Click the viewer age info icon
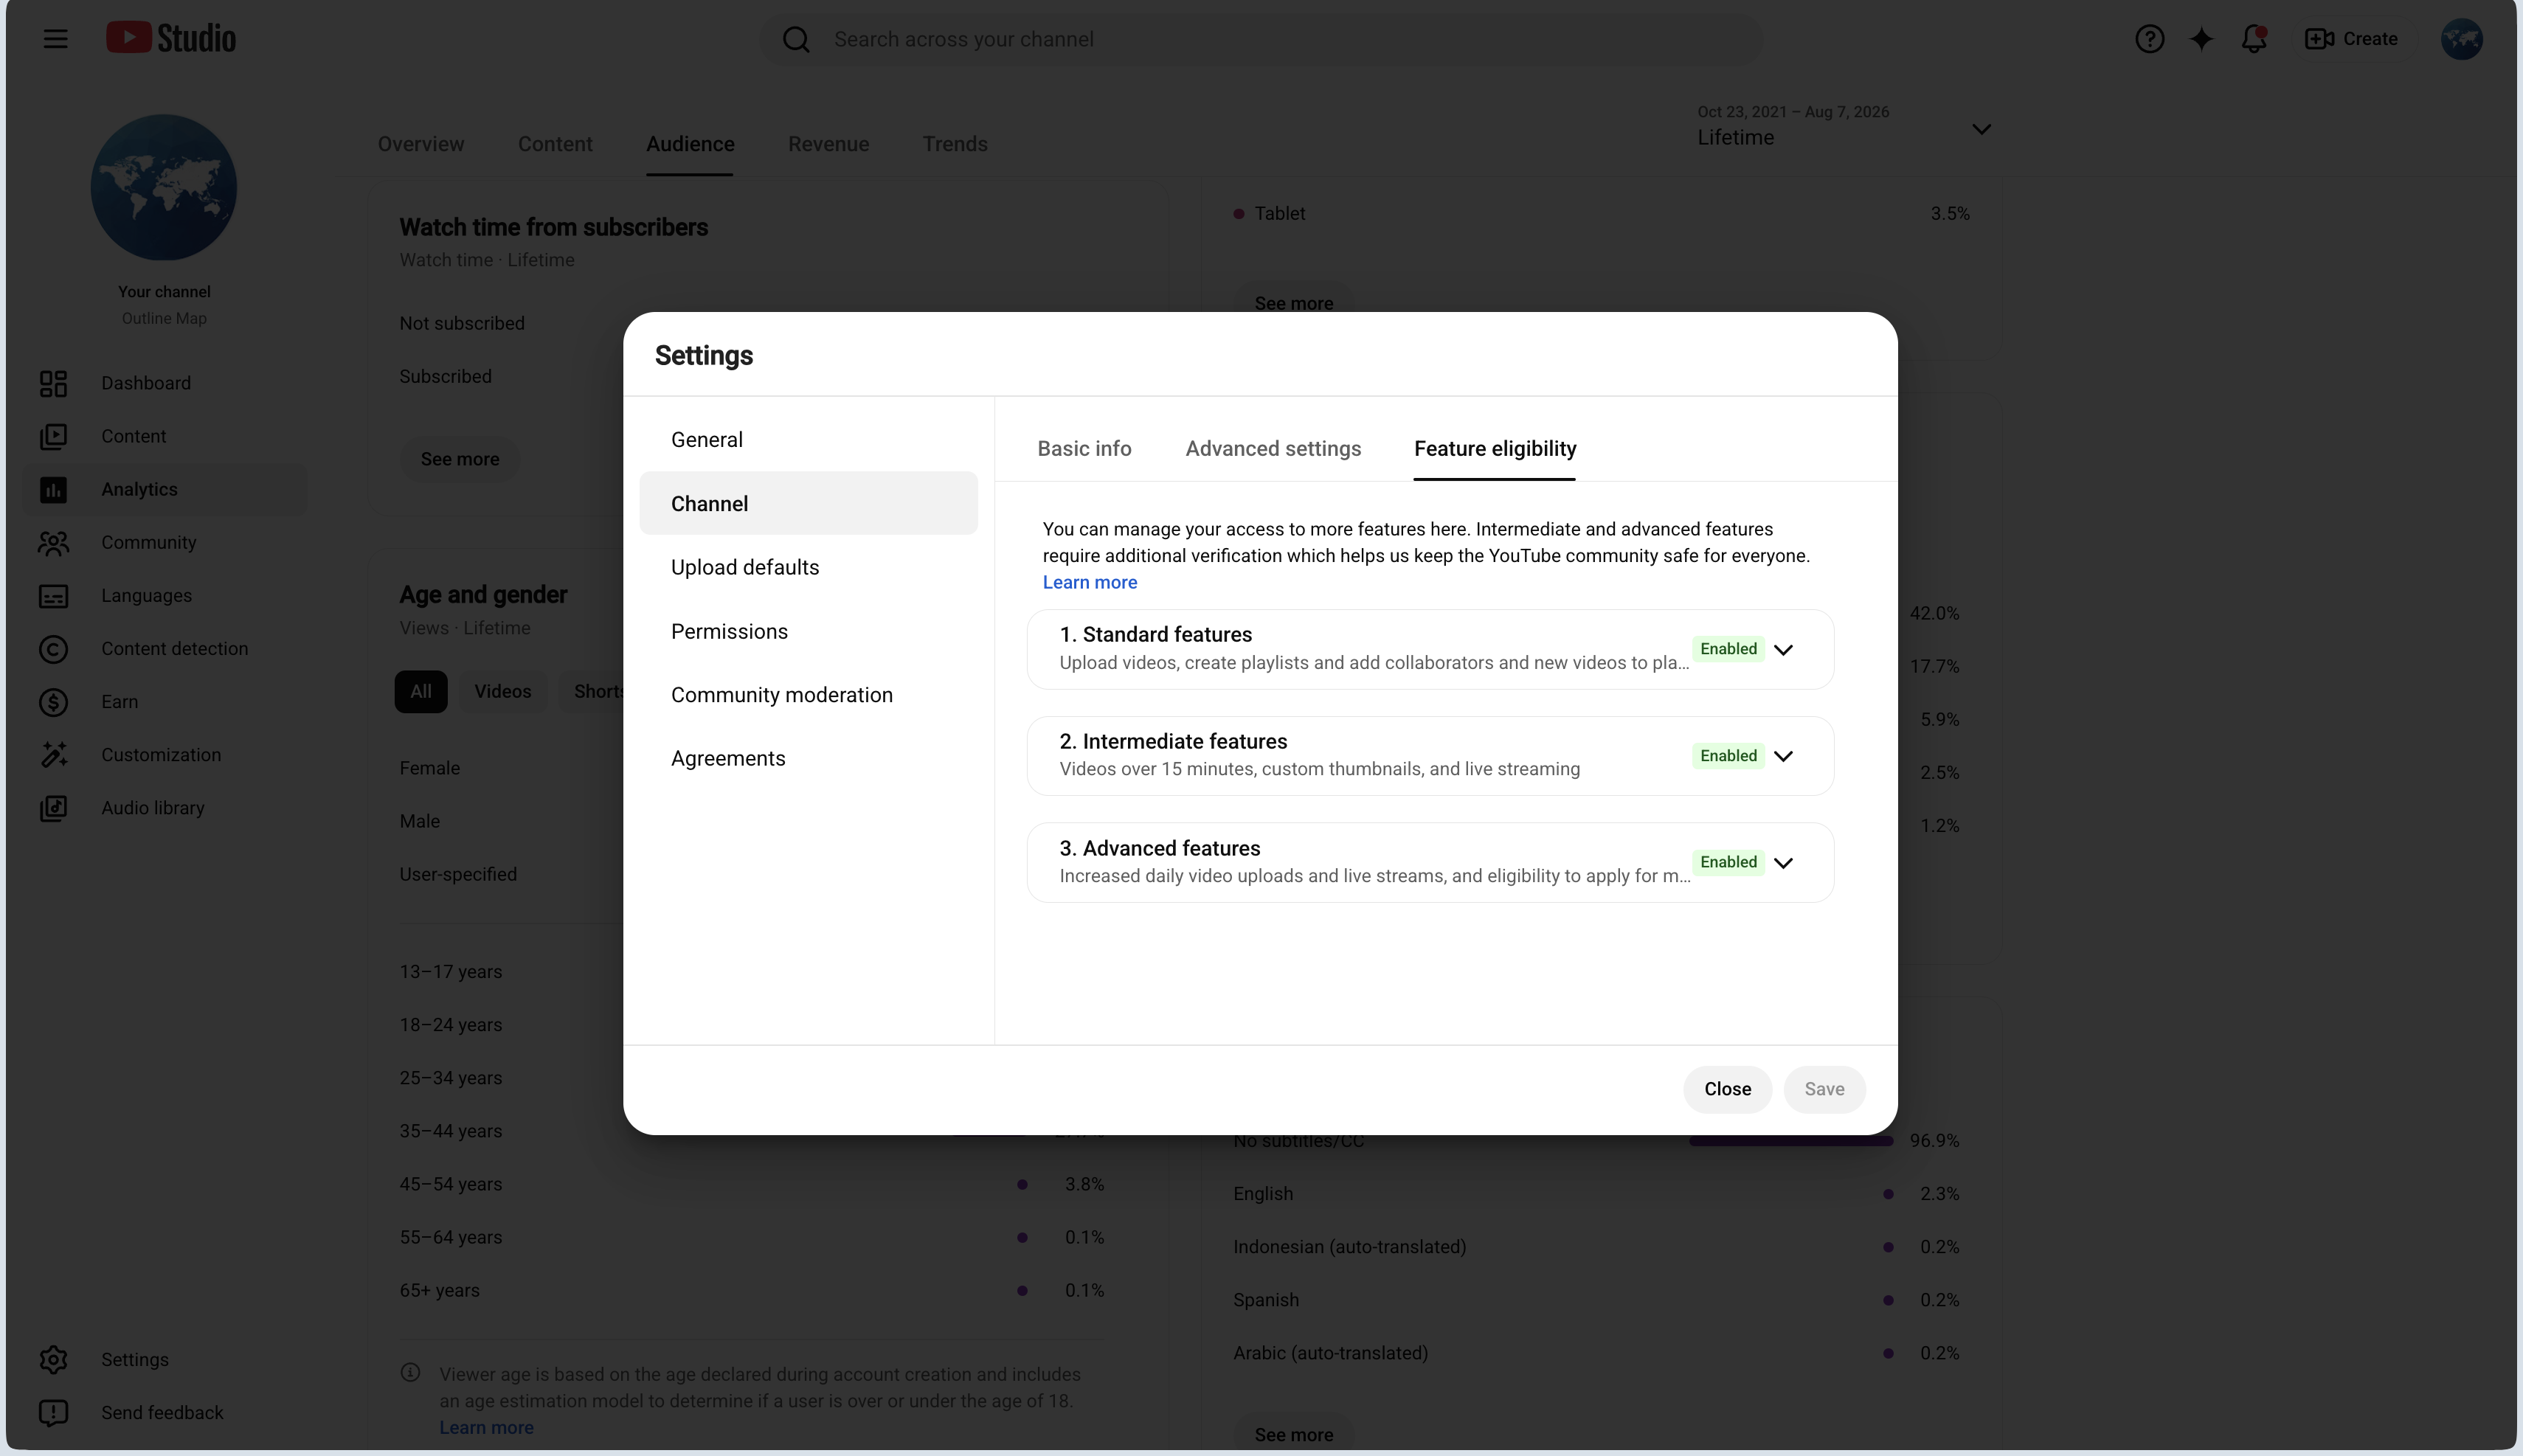The image size is (2523, 1456). point(410,1373)
